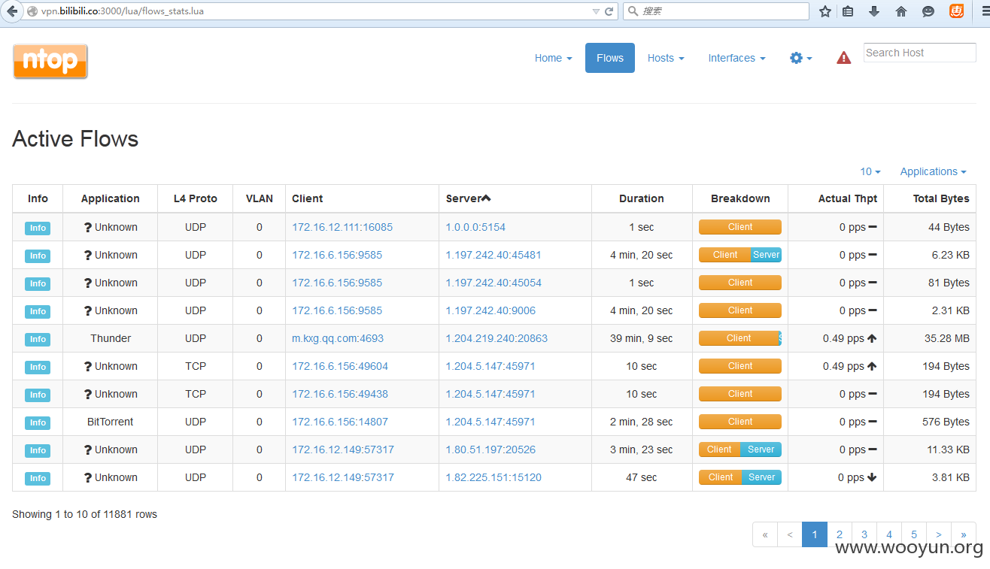Click the BitTorrent application cell
The image size is (990, 569).
[x=111, y=422]
